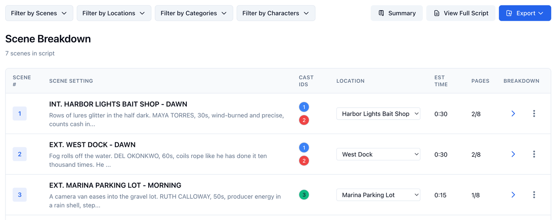Open the Export menu button

click(x=525, y=13)
